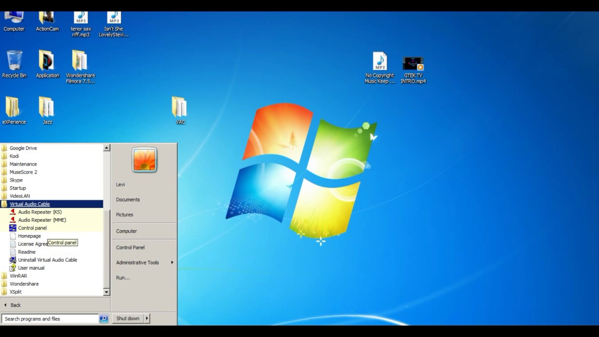Select Isn't She Lovely MP3 file icon
Viewport: 599px width, 337px height.
click(113, 24)
